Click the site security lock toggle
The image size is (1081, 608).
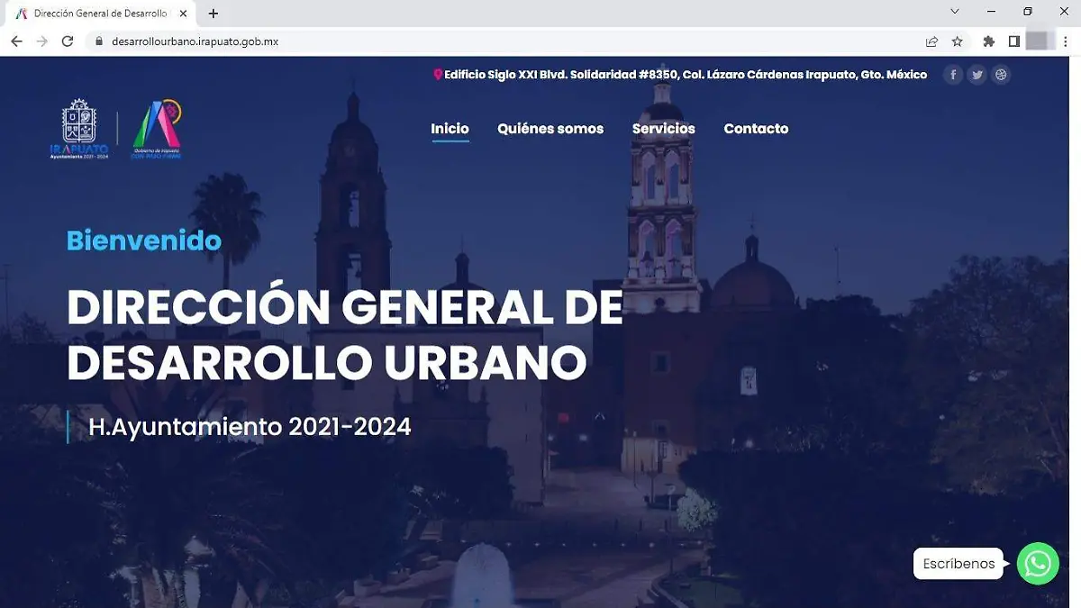[x=97, y=41]
